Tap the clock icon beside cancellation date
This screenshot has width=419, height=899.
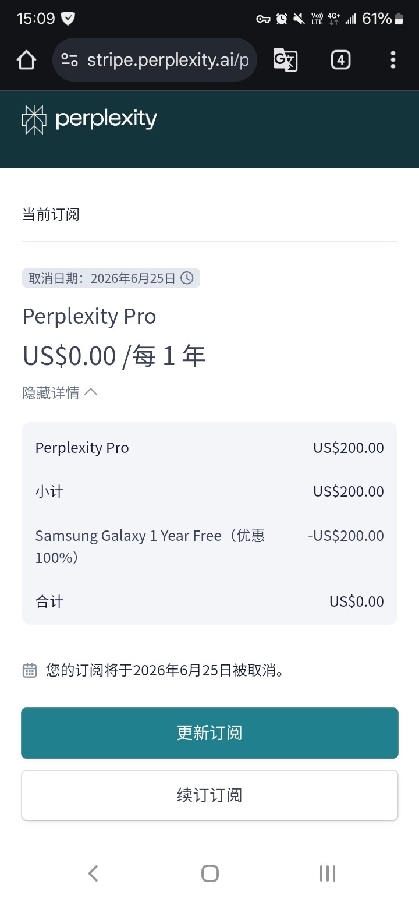pyautogui.click(x=187, y=278)
